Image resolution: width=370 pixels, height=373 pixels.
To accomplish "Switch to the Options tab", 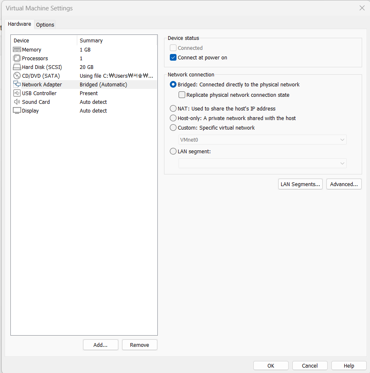I will [x=45, y=25].
